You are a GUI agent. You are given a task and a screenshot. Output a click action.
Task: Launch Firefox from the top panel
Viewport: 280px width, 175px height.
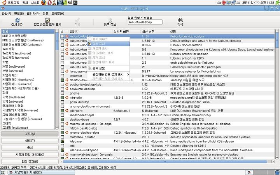[44, 2]
